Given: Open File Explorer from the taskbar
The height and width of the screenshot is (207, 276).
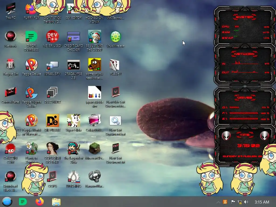Looking at the screenshot, I should 56,202.
